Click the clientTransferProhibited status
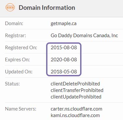 (x=77, y=90)
